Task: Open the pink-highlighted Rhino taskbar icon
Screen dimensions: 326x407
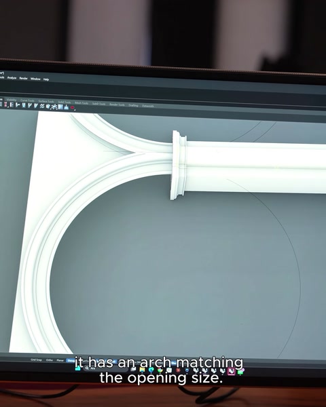Action: coord(231,371)
